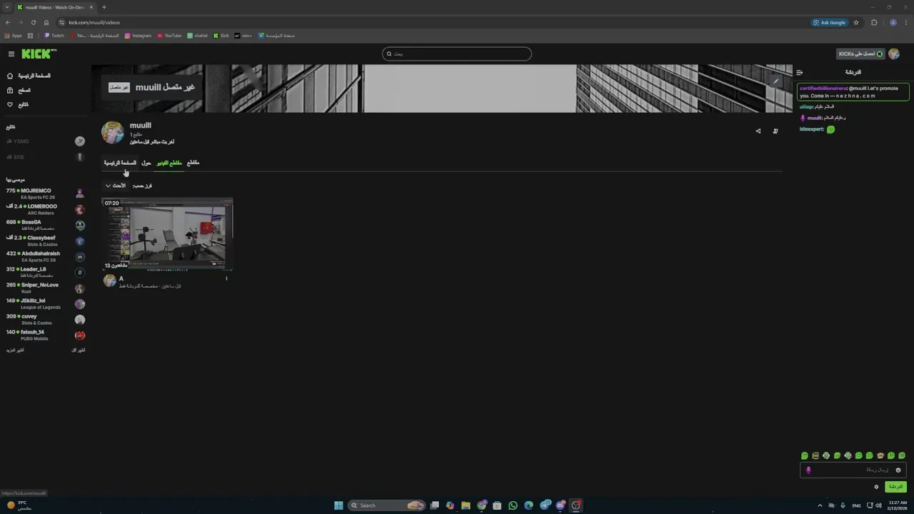
Task: Click the share channel icon
Action: (758, 131)
